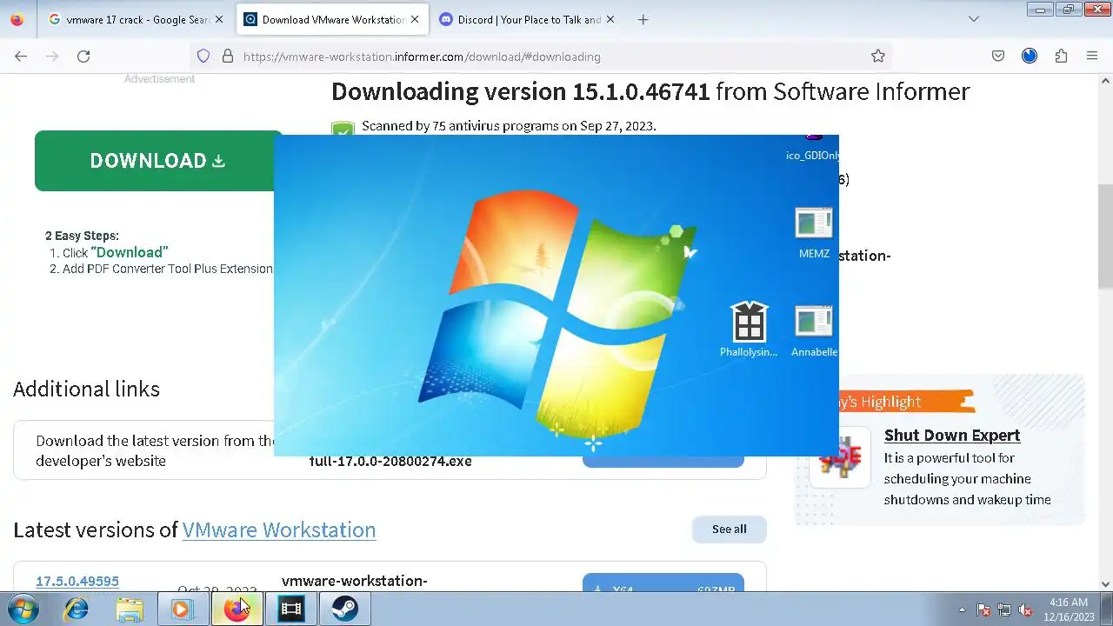Open Steam from the taskbar
The width and height of the screenshot is (1113, 626).
344,609
